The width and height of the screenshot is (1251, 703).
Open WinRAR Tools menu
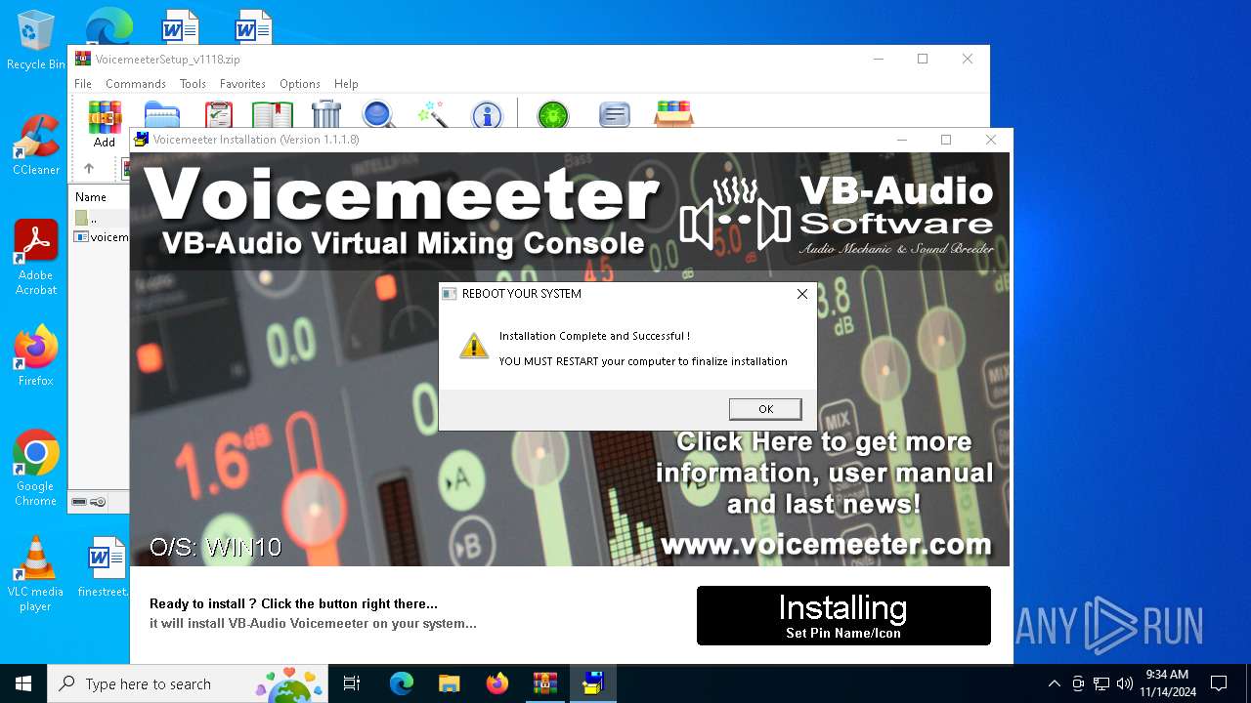193,84
